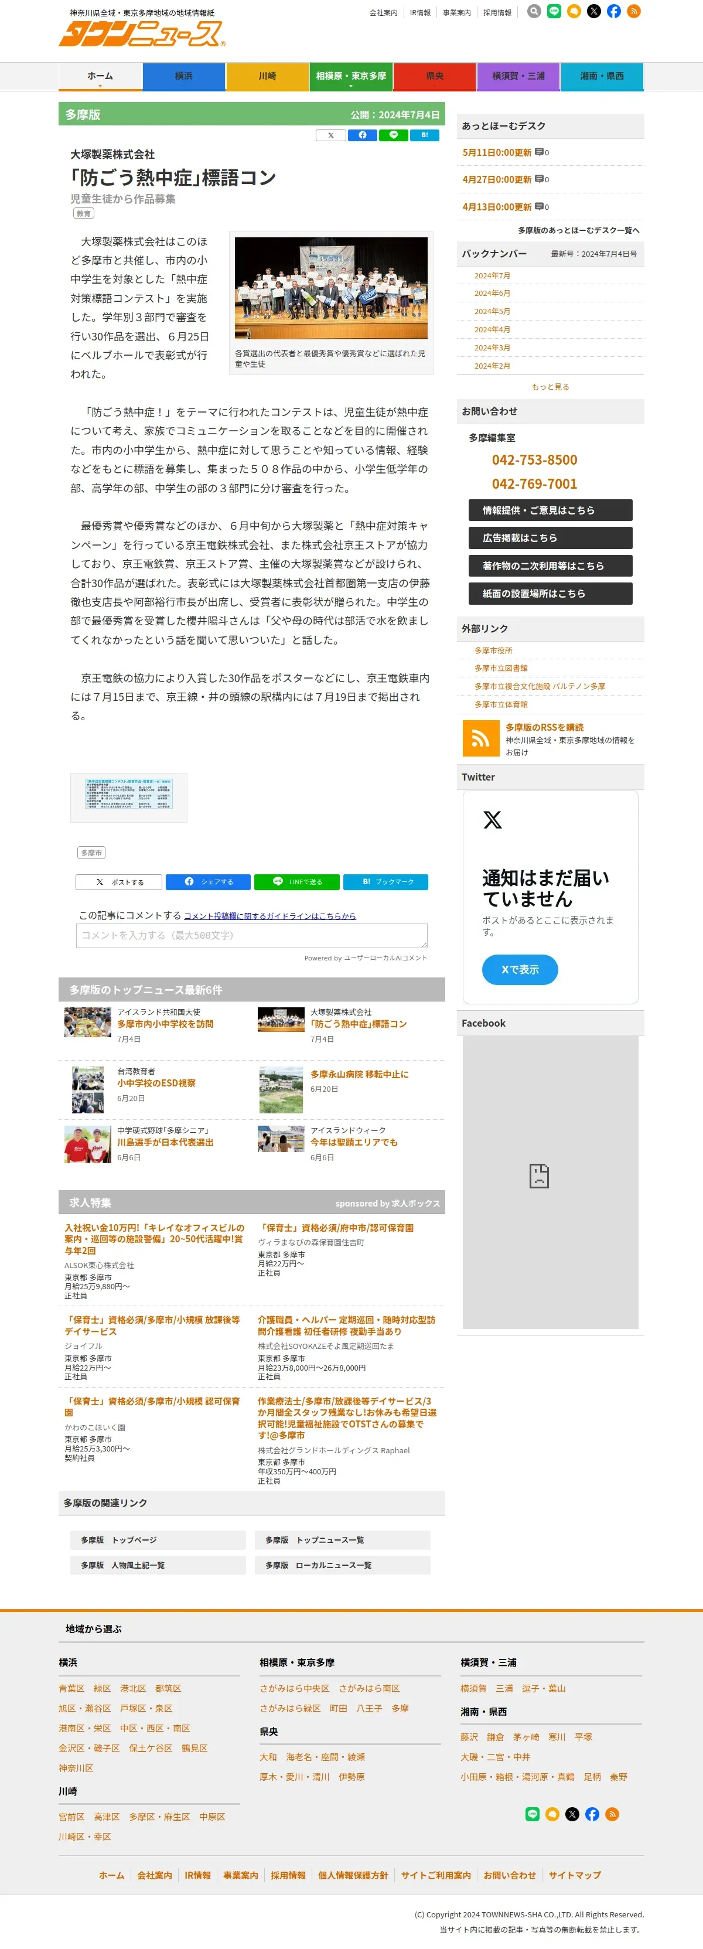Expand the 湘南・県西 navigation dropdown
Viewport: 703px width, 1949px height.
(x=602, y=77)
